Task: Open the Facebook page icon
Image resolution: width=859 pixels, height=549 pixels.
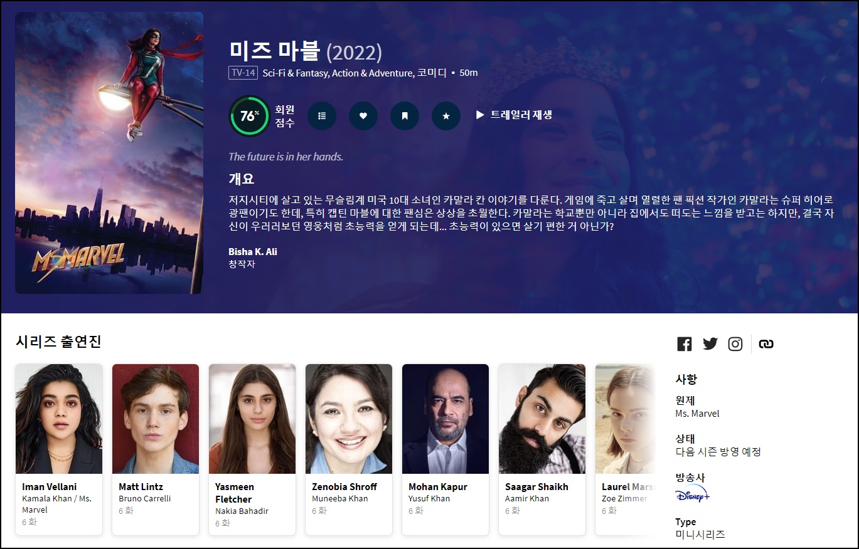Action: click(685, 344)
